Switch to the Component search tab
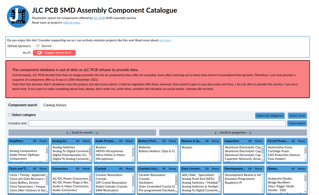This screenshot has width=319, height=195. (x=23, y=105)
